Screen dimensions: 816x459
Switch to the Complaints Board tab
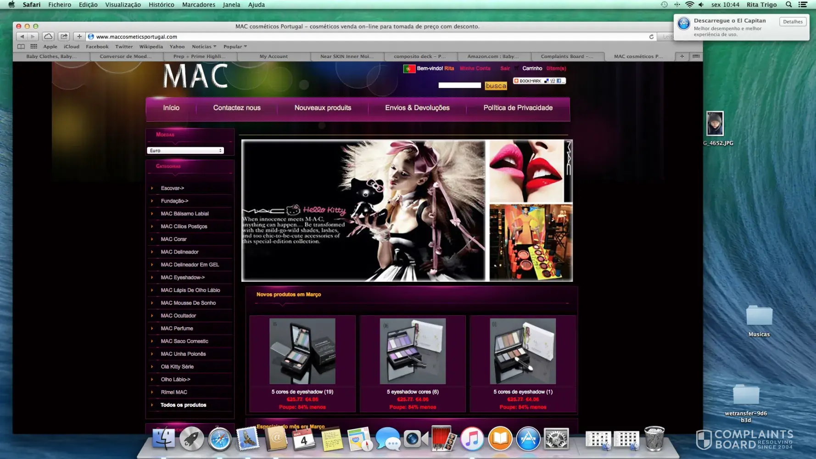pyautogui.click(x=567, y=56)
